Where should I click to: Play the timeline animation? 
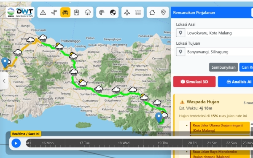(x=16, y=143)
